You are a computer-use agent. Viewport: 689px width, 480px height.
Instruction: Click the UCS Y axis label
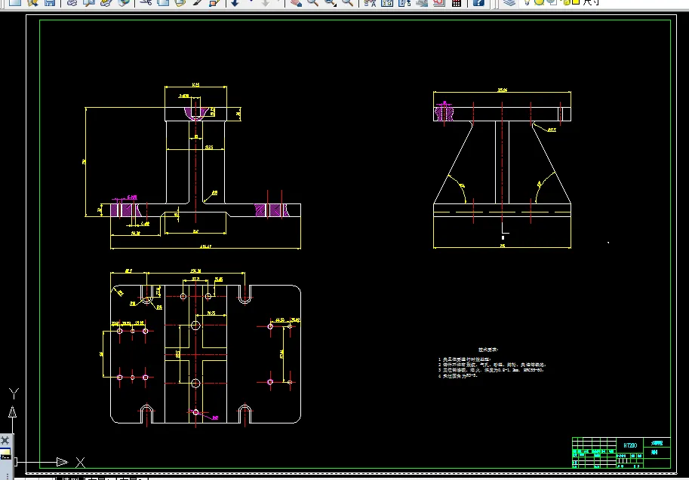coord(14,393)
